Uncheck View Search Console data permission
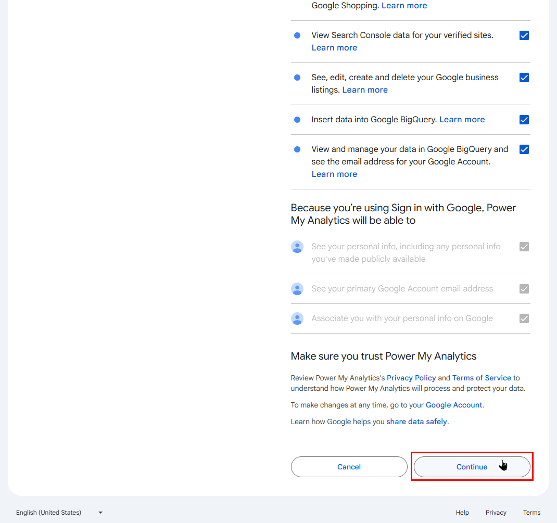Viewport: 557px width, 523px height. coord(524,35)
